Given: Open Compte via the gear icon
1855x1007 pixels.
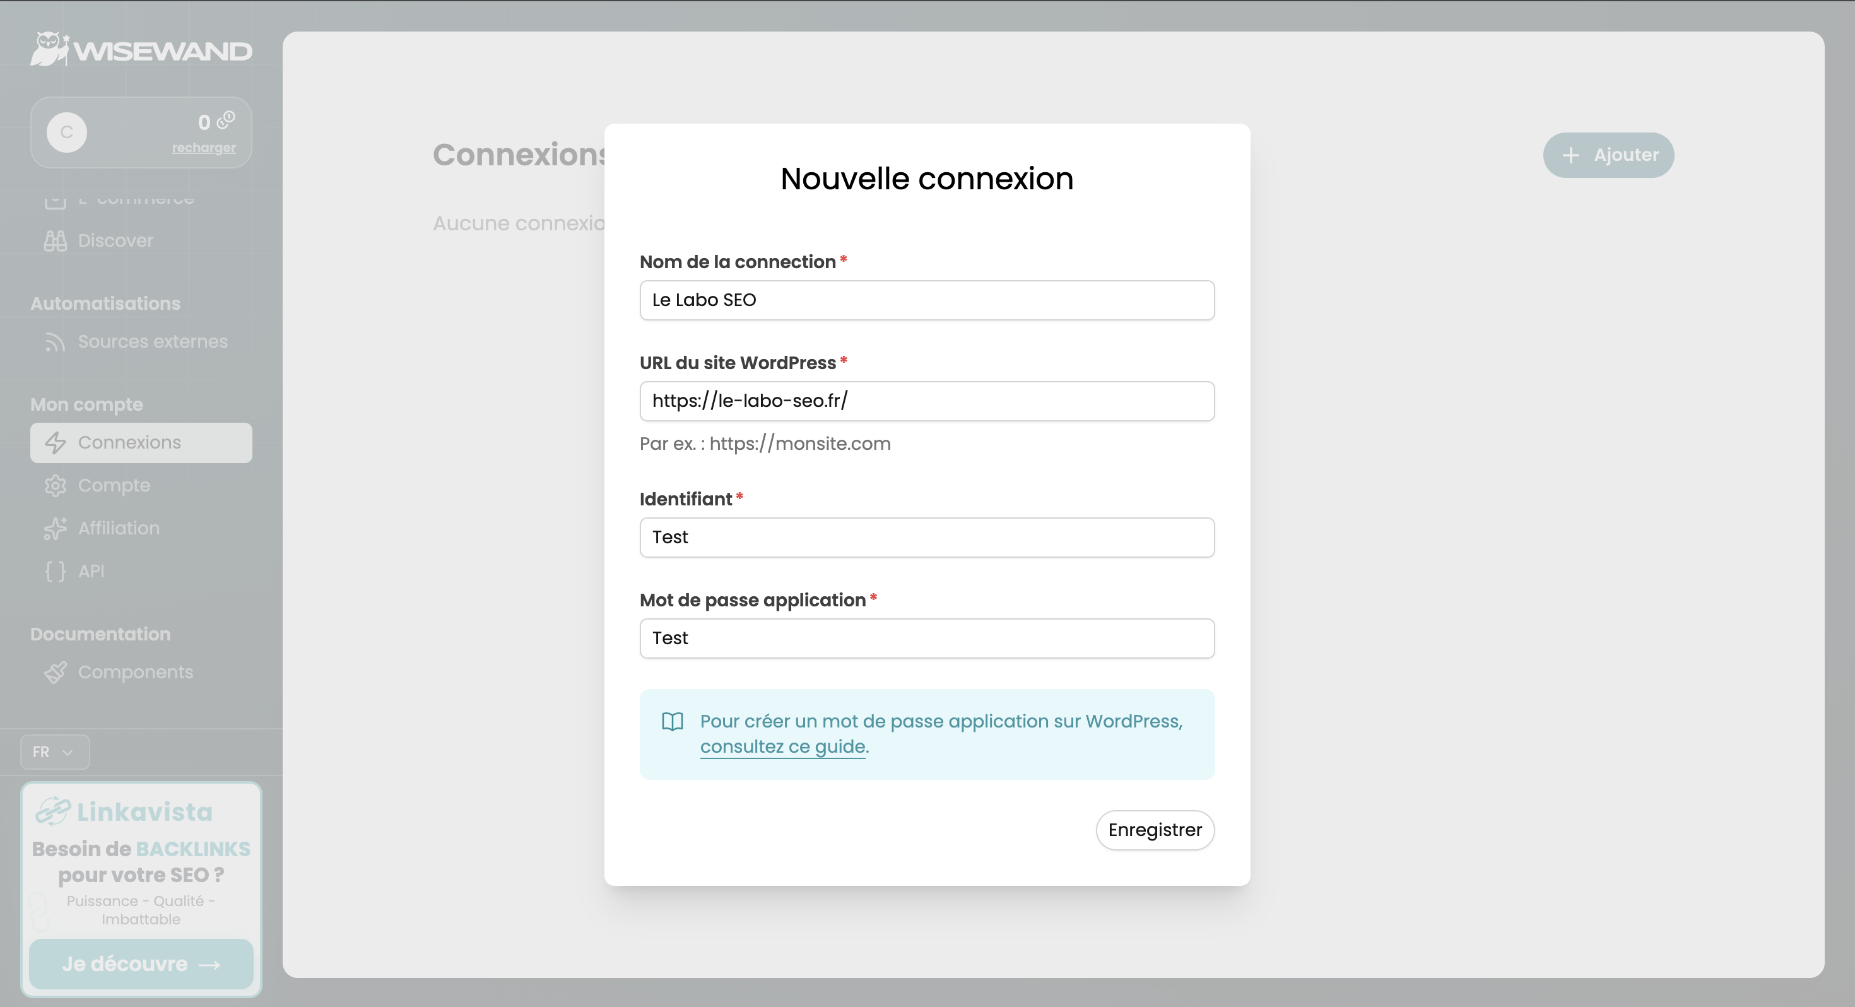Looking at the screenshot, I should [56, 485].
